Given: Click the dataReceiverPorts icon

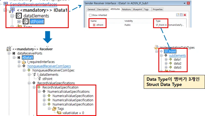Looking at the screenshot, I should [14, 53].
